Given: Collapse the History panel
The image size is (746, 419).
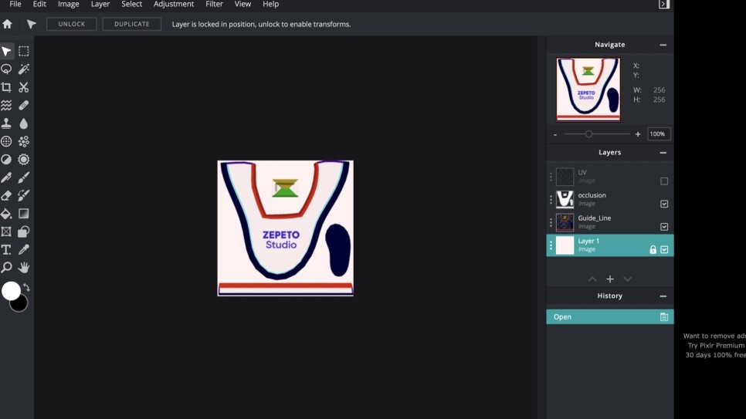Looking at the screenshot, I should point(663,296).
